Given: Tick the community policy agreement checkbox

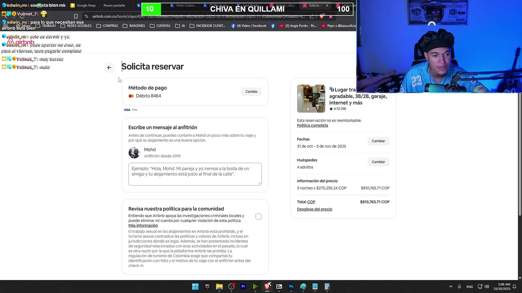Looking at the screenshot, I should click(x=259, y=216).
